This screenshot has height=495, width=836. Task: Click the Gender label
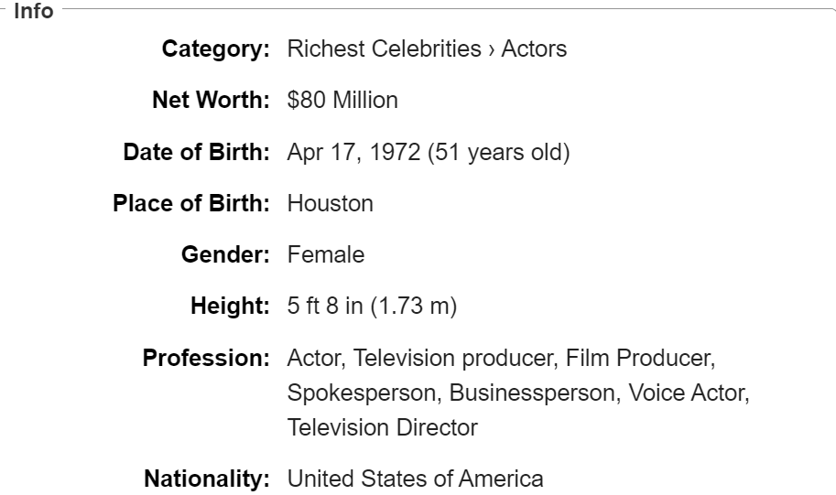pos(225,254)
